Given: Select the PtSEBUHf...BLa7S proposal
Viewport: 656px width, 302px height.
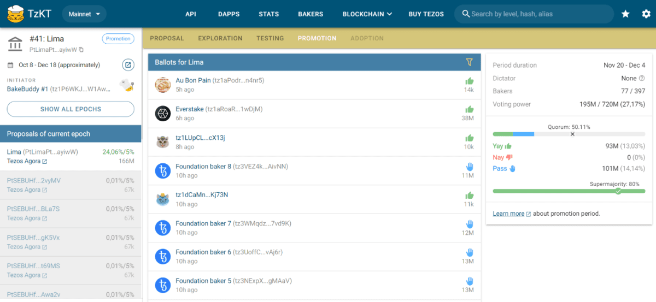Looking at the screenshot, I should tap(71, 213).
